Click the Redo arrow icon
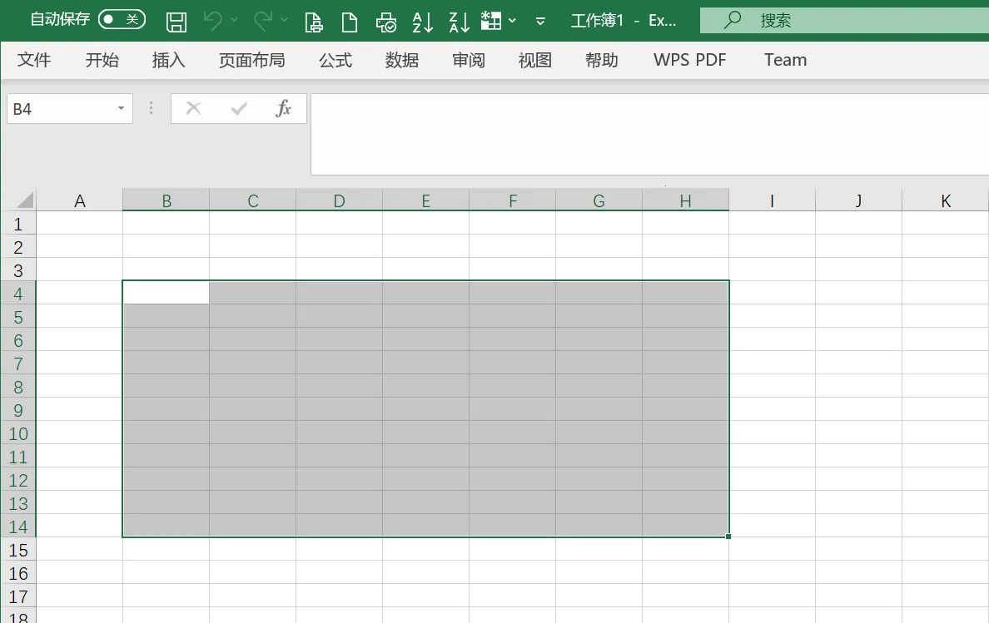The width and height of the screenshot is (989, 623). click(x=262, y=21)
